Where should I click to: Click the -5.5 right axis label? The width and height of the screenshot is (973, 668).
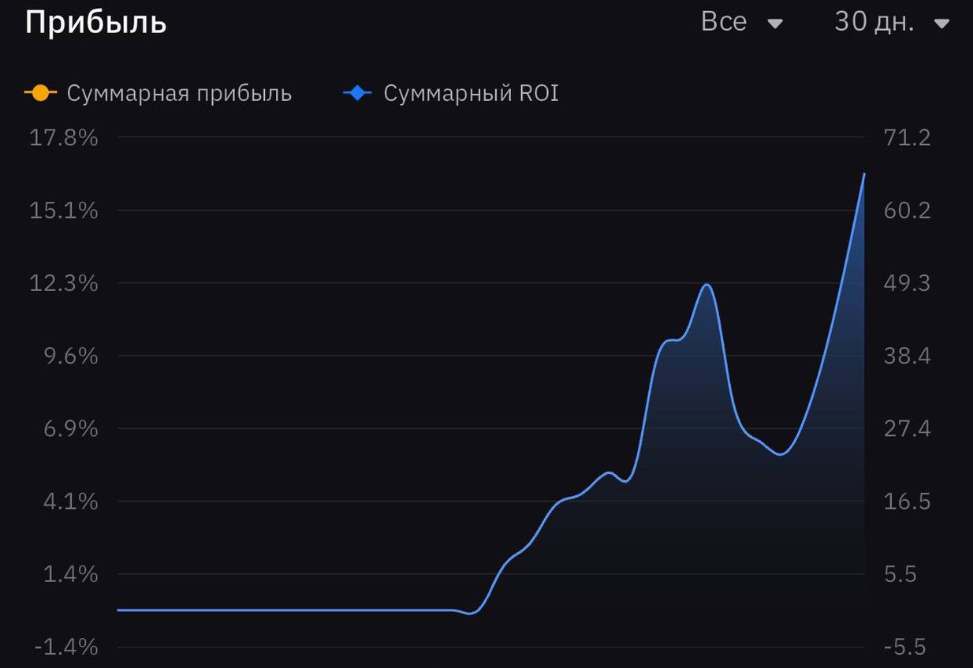[905, 647]
